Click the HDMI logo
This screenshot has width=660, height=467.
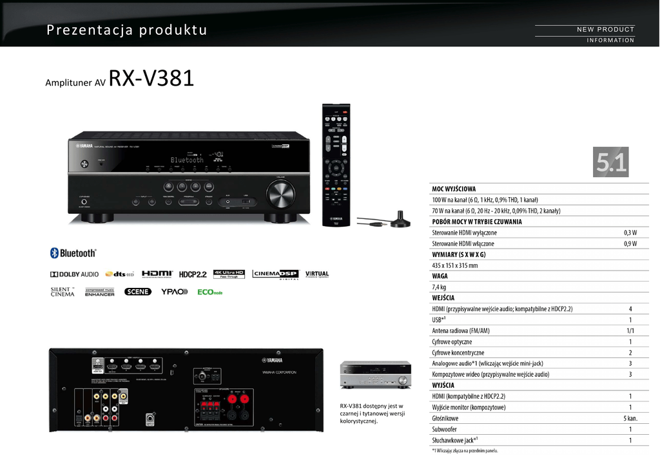tap(157, 274)
